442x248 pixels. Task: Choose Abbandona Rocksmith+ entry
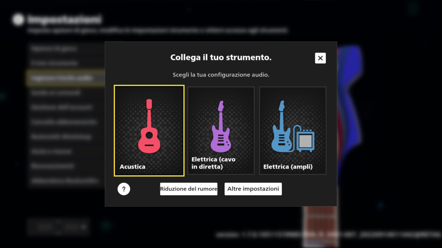point(66,181)
